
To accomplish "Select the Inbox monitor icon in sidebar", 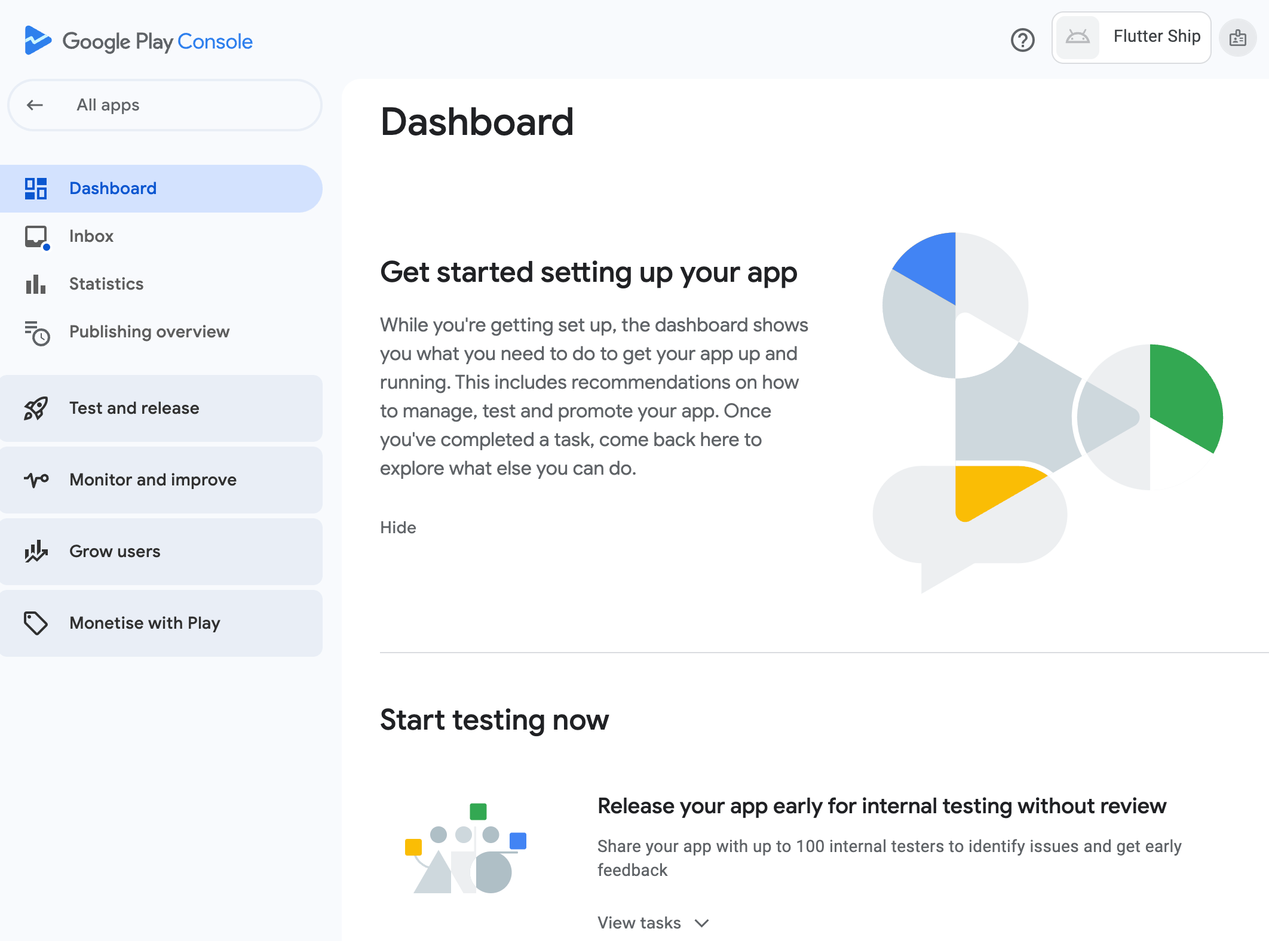I will coord(36,236).
